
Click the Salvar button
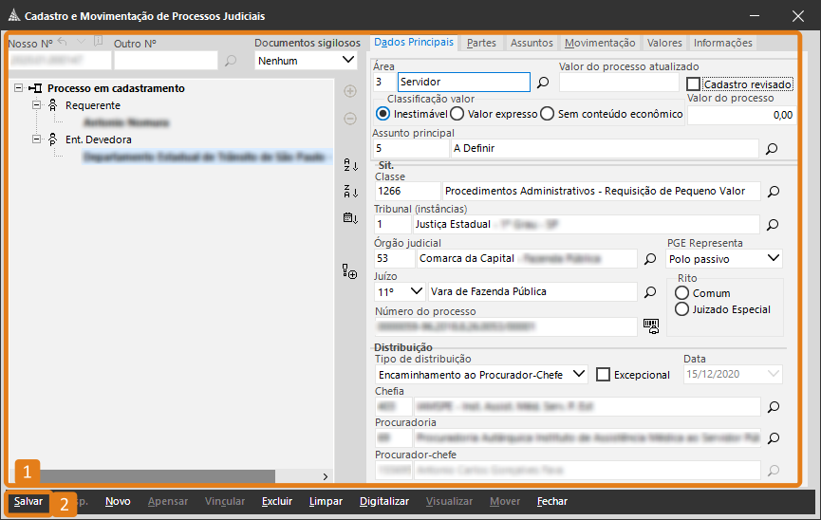click(x=28, y=501)
